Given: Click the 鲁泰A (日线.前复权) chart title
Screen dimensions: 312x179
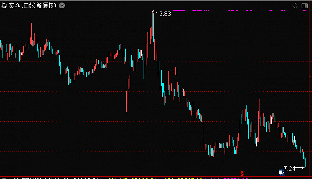Looking at the screenshot, I should coord(29,6).
